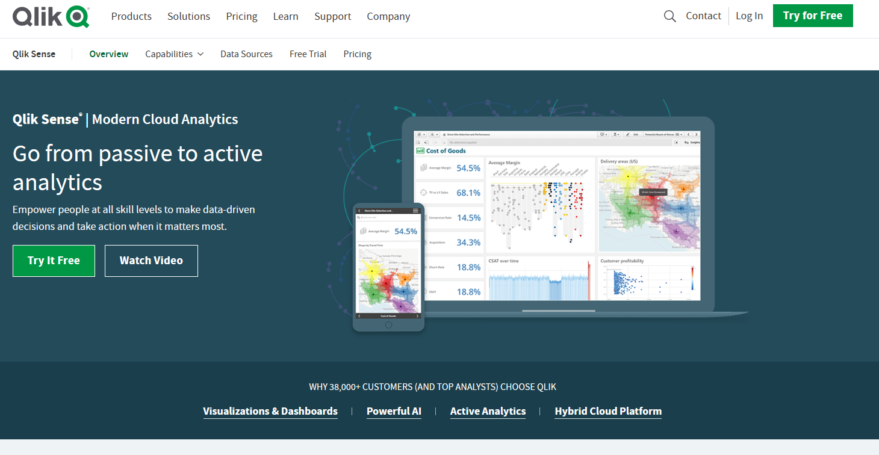Click the Qlik logo

click(x=51, y=16)
